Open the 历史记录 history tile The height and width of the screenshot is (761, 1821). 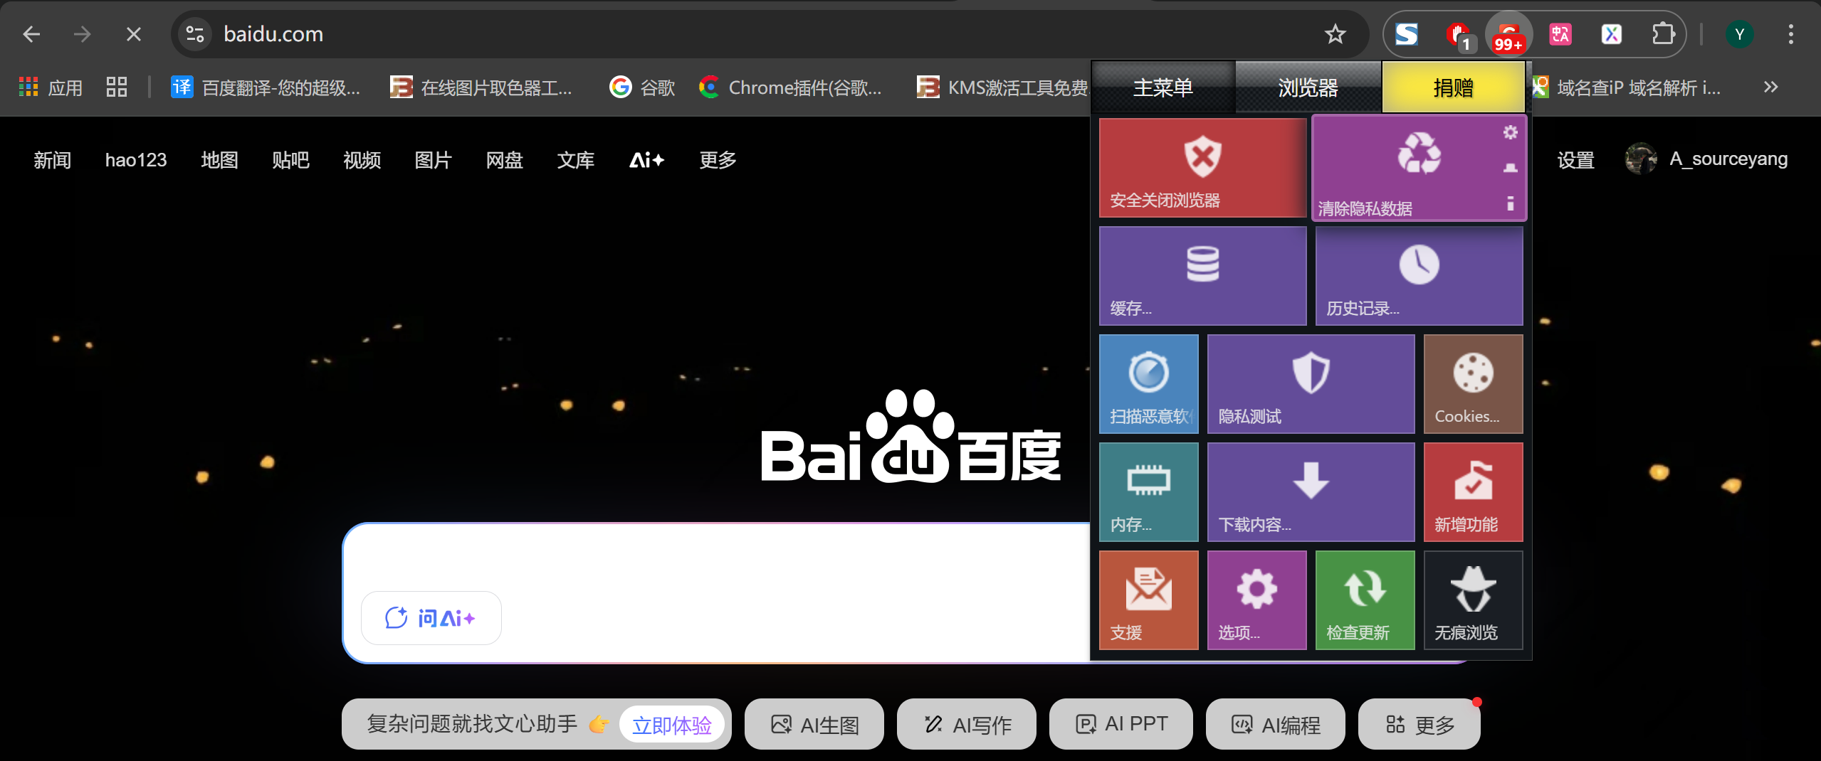[x=1418, y=276]
